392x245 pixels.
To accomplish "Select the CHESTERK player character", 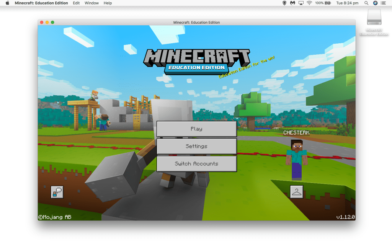I will (296, 159).
